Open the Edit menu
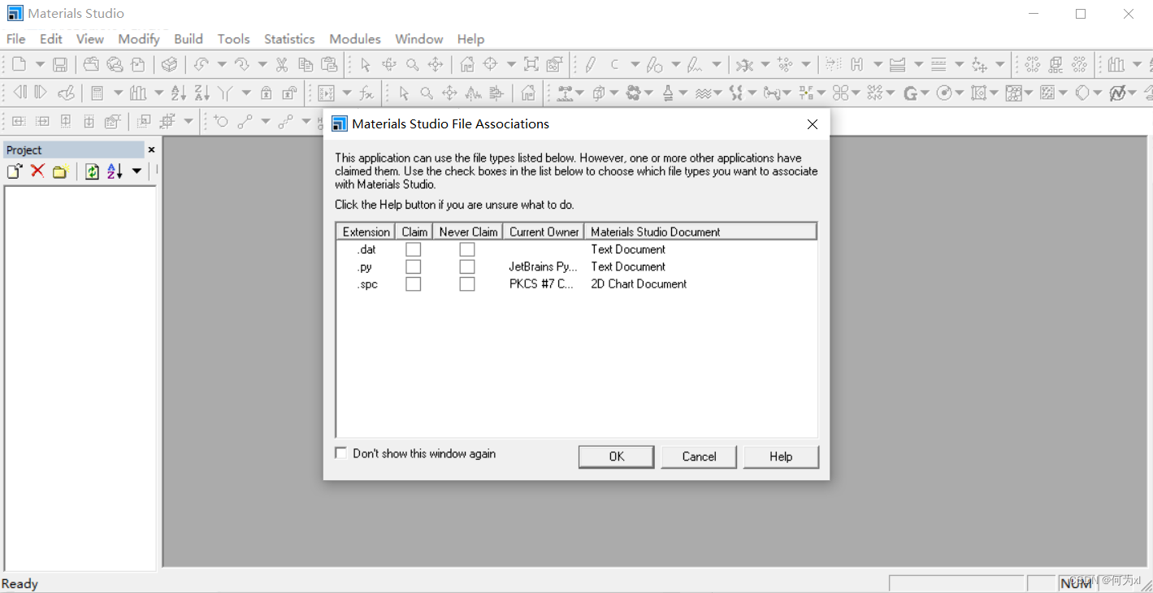The image size is (1153, 593). point(50,39)
